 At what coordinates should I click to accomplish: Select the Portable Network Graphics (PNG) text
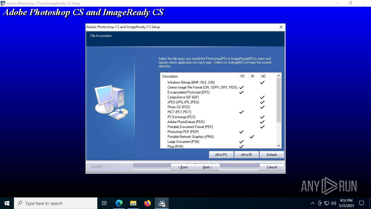191,137
